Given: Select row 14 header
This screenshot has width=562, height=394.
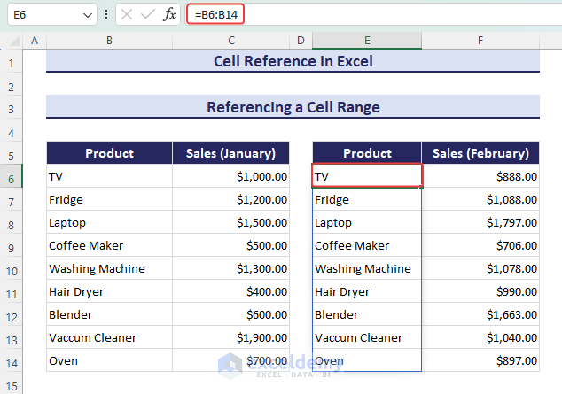Looking at the screenshot, I should [x=12, y=361].
